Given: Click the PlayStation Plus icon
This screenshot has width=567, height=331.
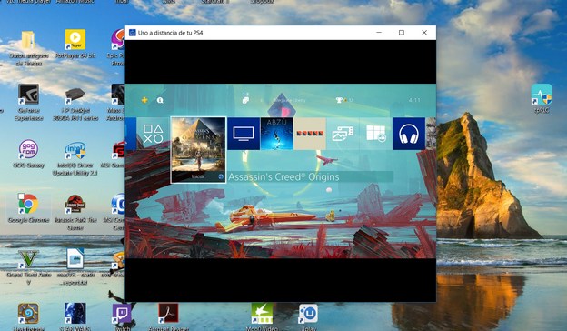Looking at the screenshot, I should [144, 100].
